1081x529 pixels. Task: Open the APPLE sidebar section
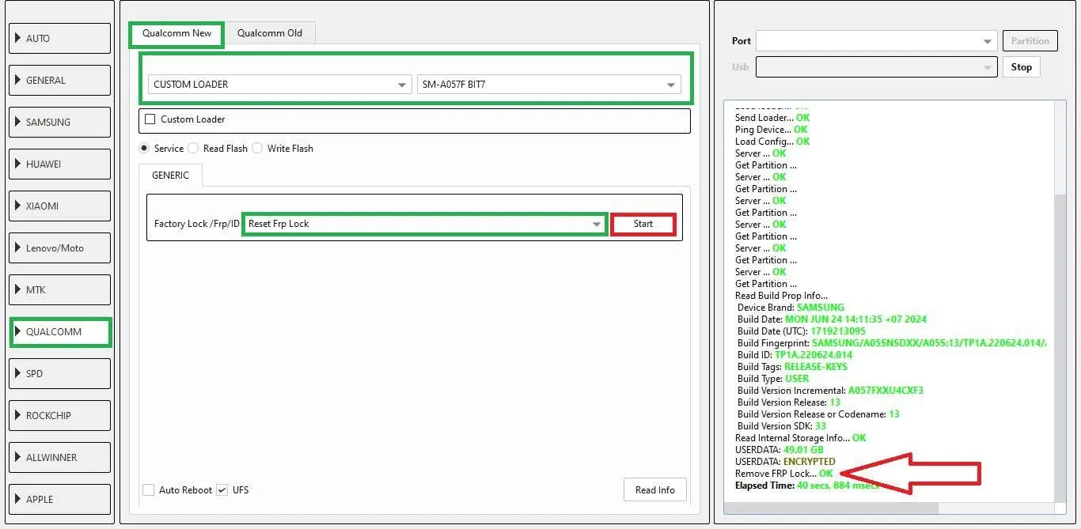[x=60, y=499]
